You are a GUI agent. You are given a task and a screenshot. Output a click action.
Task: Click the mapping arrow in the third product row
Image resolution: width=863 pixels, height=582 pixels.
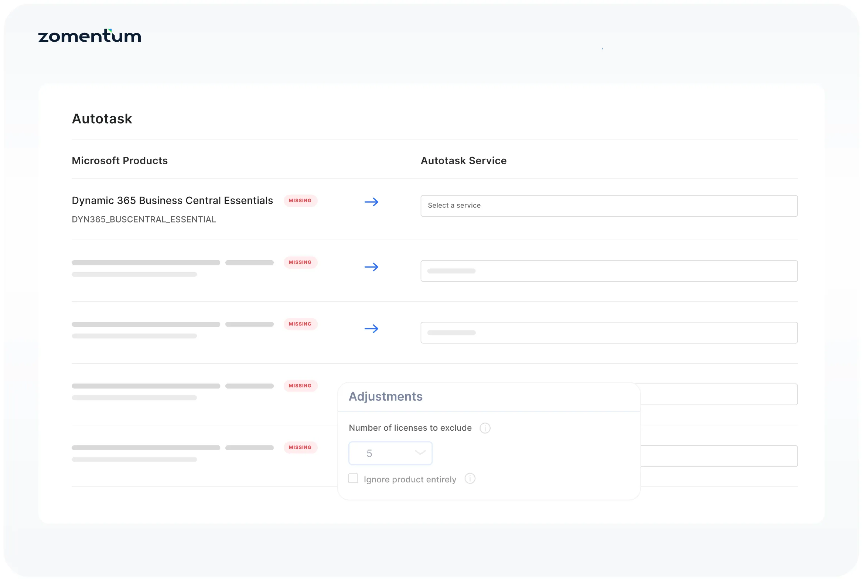(x=372, y=329)
